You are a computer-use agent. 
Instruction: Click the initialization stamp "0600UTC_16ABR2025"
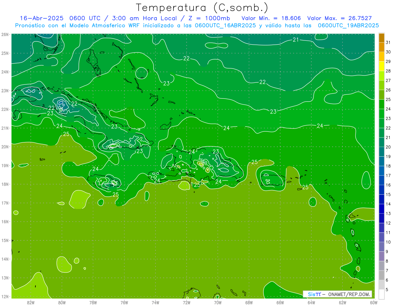(x=225, y=26)
